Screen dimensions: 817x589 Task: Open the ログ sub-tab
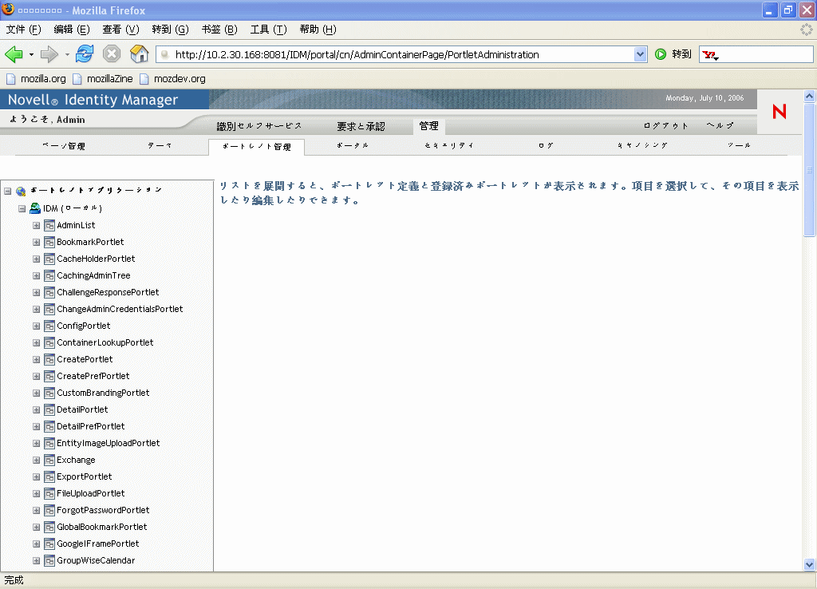point(546,145)
